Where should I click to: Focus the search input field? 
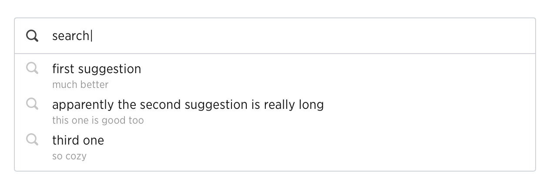[275, 36]
